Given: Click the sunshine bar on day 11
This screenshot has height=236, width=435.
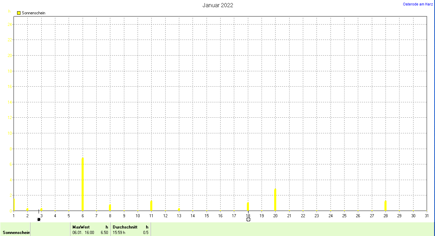Looking at the screenshot, I should (151, 206).
